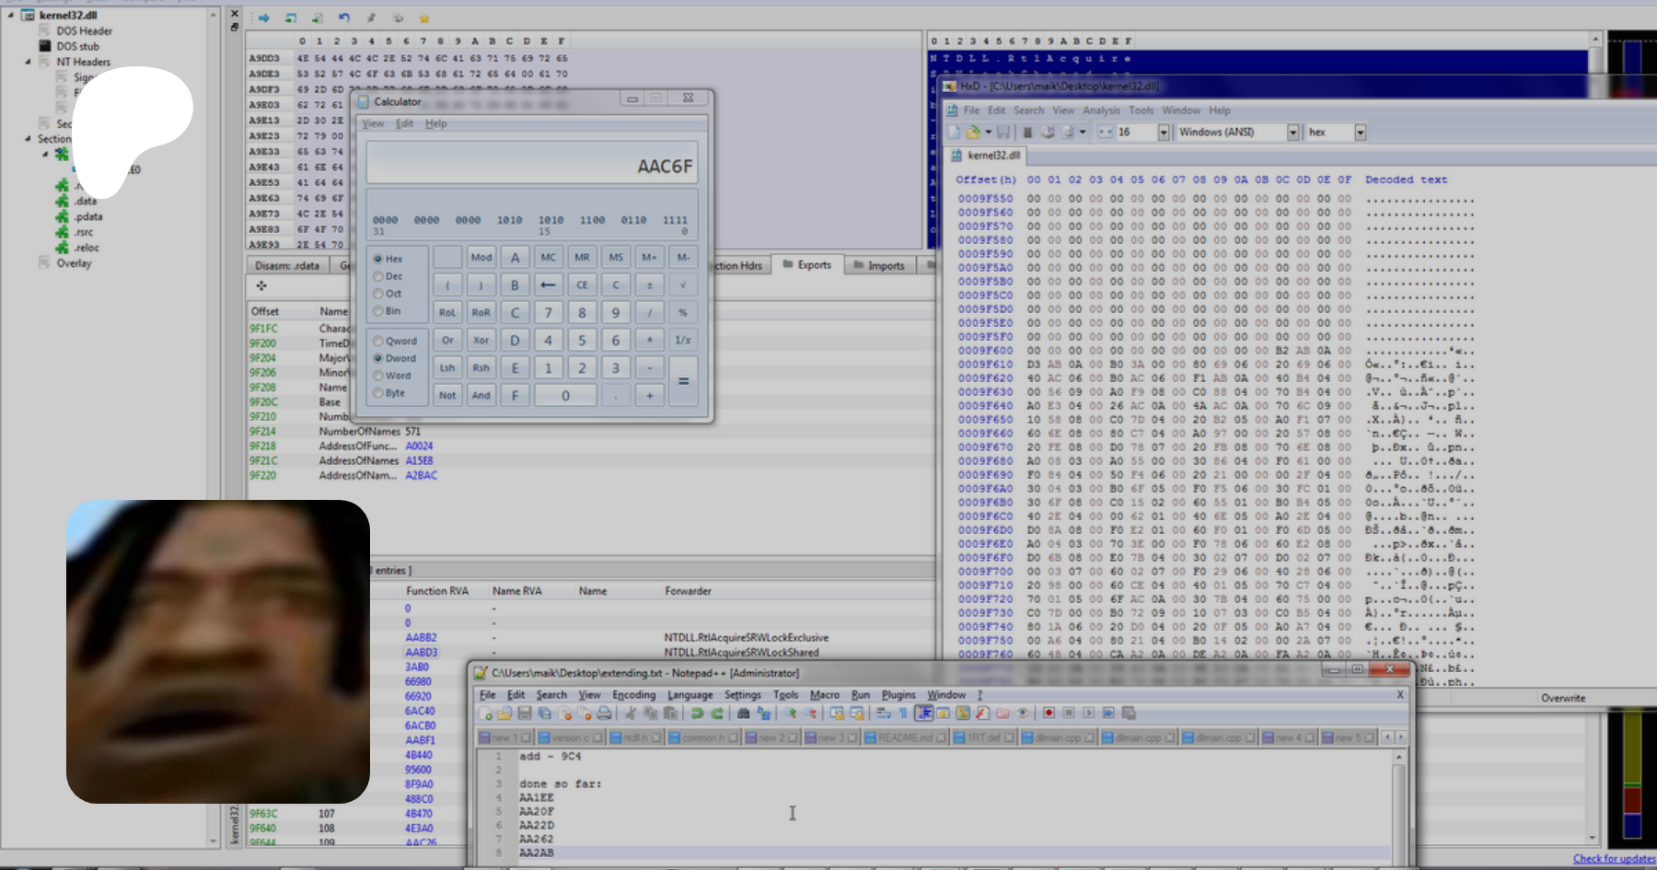Choose the Bin number base option
The height and width of the screenshot is (870, 1657).
point(378,311)
